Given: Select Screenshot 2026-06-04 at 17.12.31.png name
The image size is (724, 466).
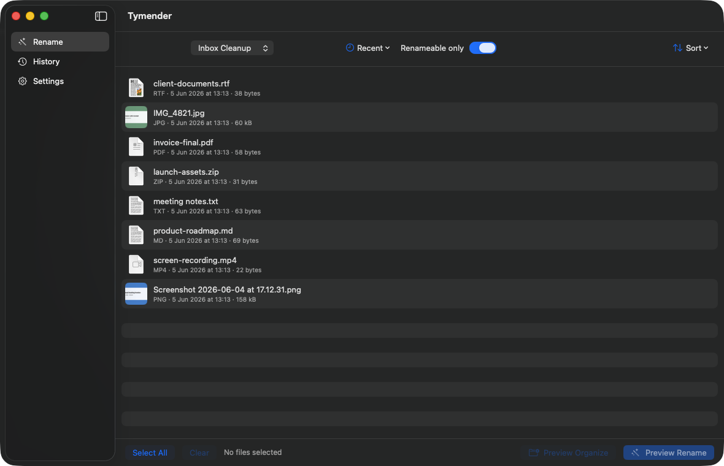Looking at the screenshot, I should point(227,290).
